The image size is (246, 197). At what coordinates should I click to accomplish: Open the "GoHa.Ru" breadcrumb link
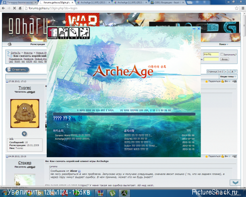coord(15,53)
